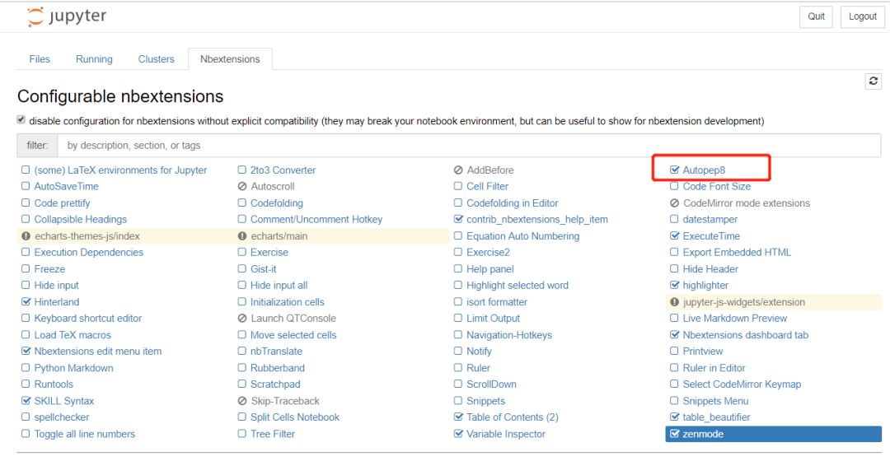890x461 pixels.
Task: Select the echarts-themes-js/index warning entry
Action: coord(87,236)
